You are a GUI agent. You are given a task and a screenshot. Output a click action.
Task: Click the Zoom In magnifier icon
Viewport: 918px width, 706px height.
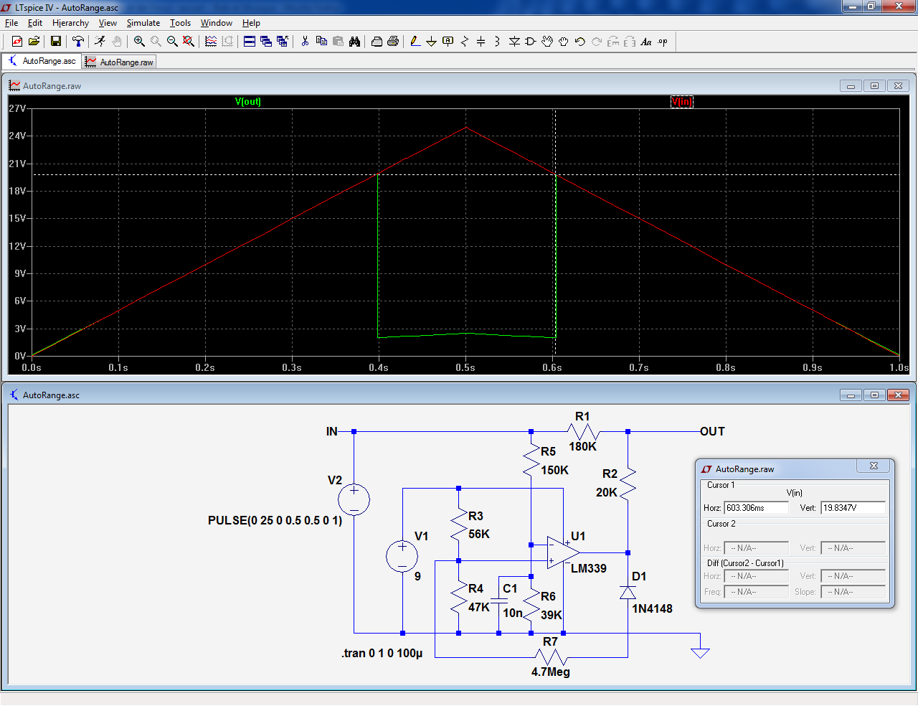pos(139,42)
